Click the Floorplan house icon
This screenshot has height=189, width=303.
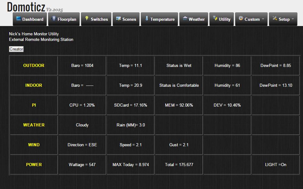[x=54, y=18]
